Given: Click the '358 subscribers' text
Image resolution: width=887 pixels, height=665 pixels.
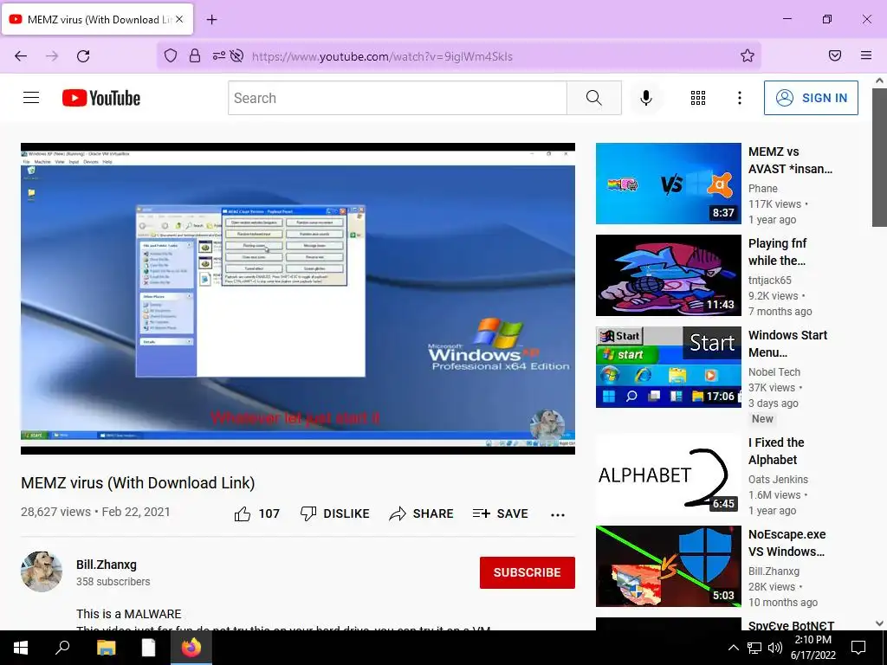Looking at the screenshot, I should tap(113, 581).
